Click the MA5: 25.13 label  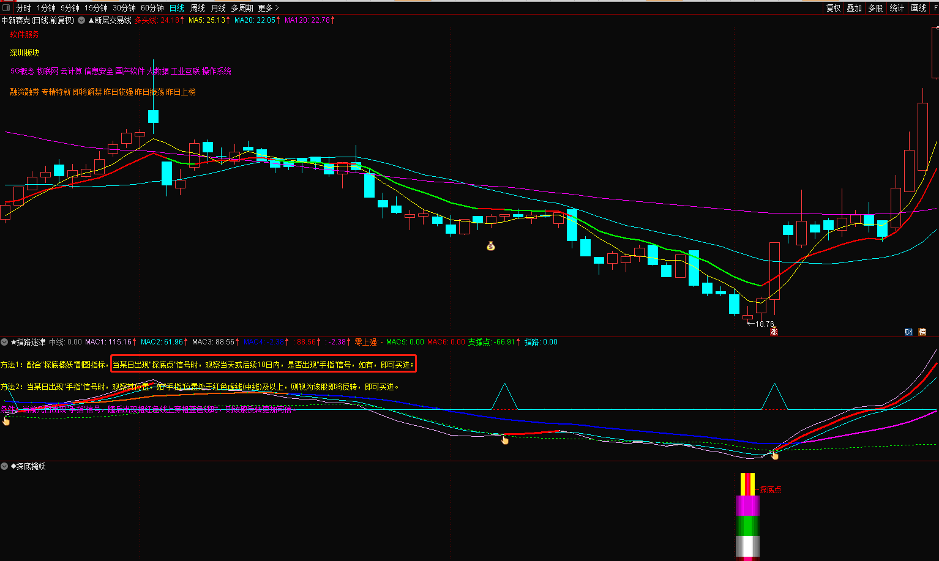pyautogui.click(x=209, y=20)
